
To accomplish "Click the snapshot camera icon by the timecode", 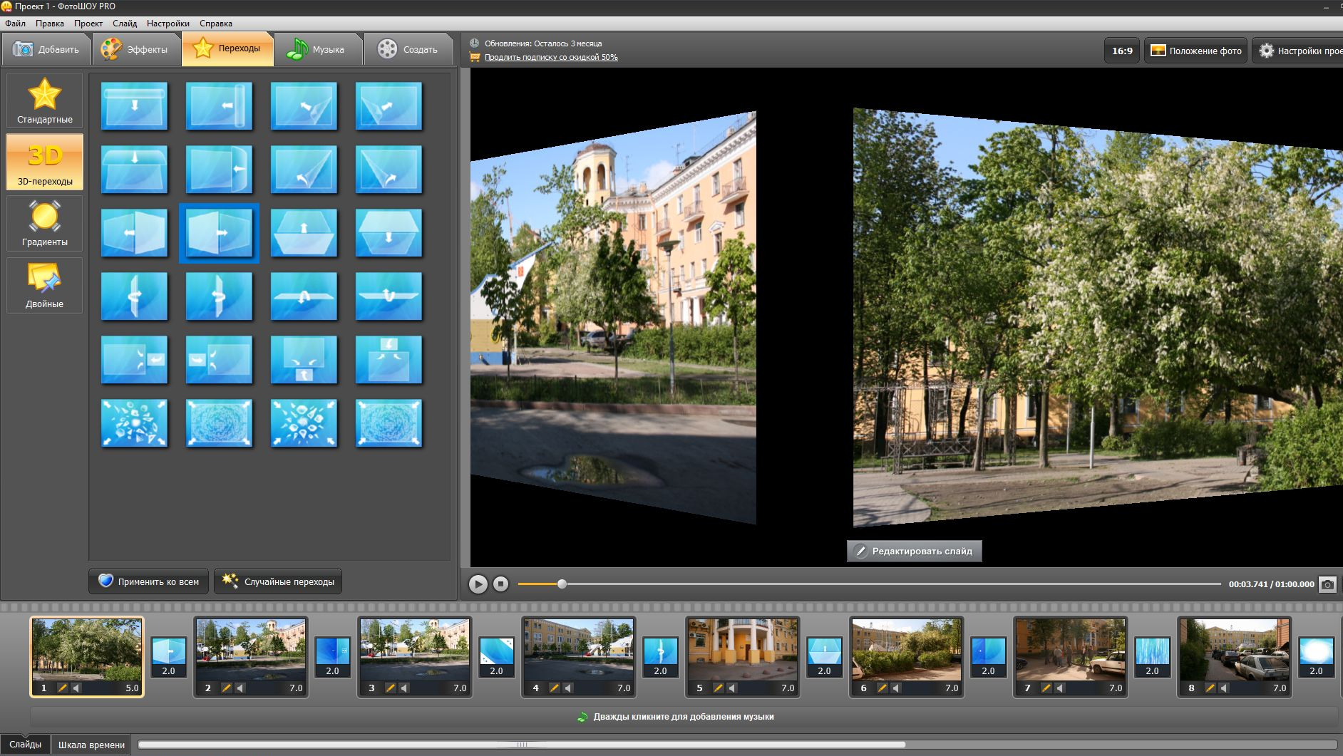I will 1327,584.
